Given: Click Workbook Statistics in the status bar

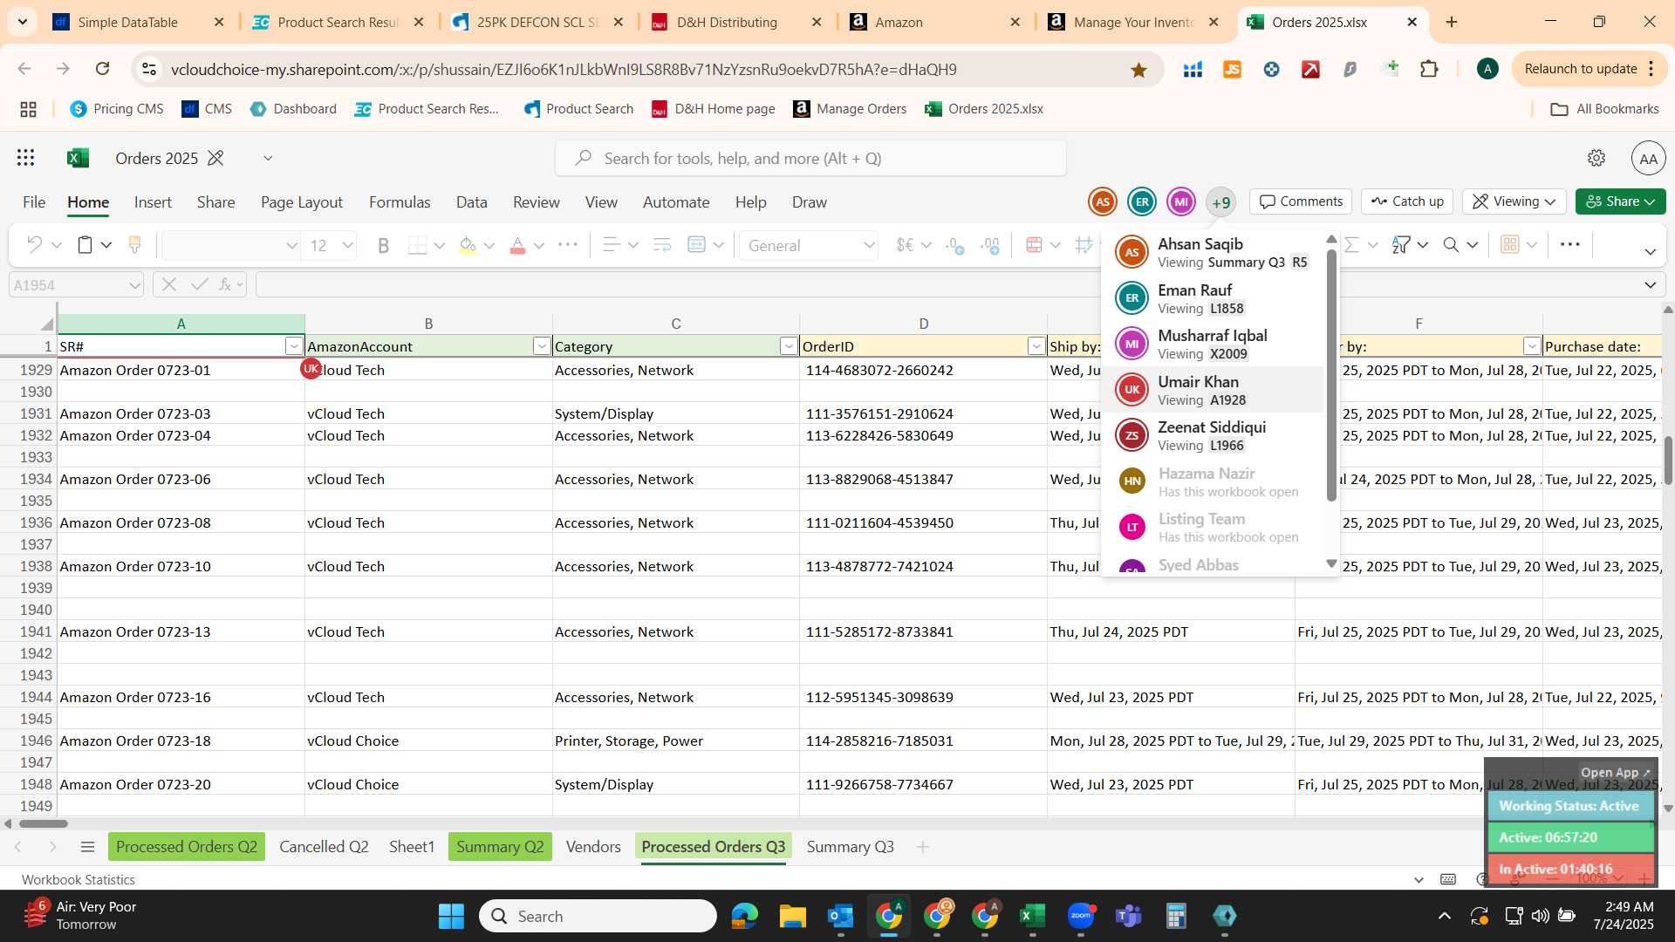Looking at the screenshot, I should point(79,879).
